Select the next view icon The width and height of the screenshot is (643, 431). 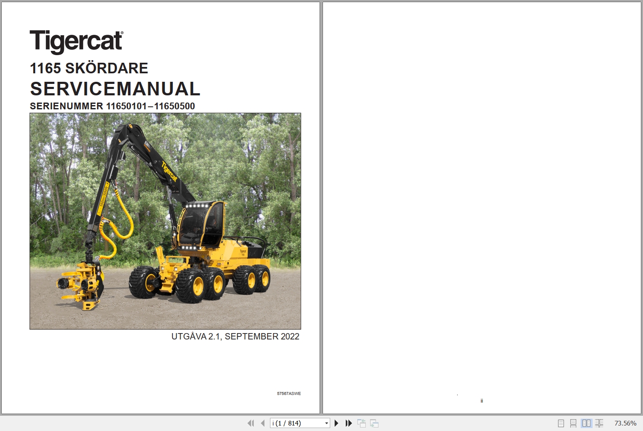coord(374,423)
